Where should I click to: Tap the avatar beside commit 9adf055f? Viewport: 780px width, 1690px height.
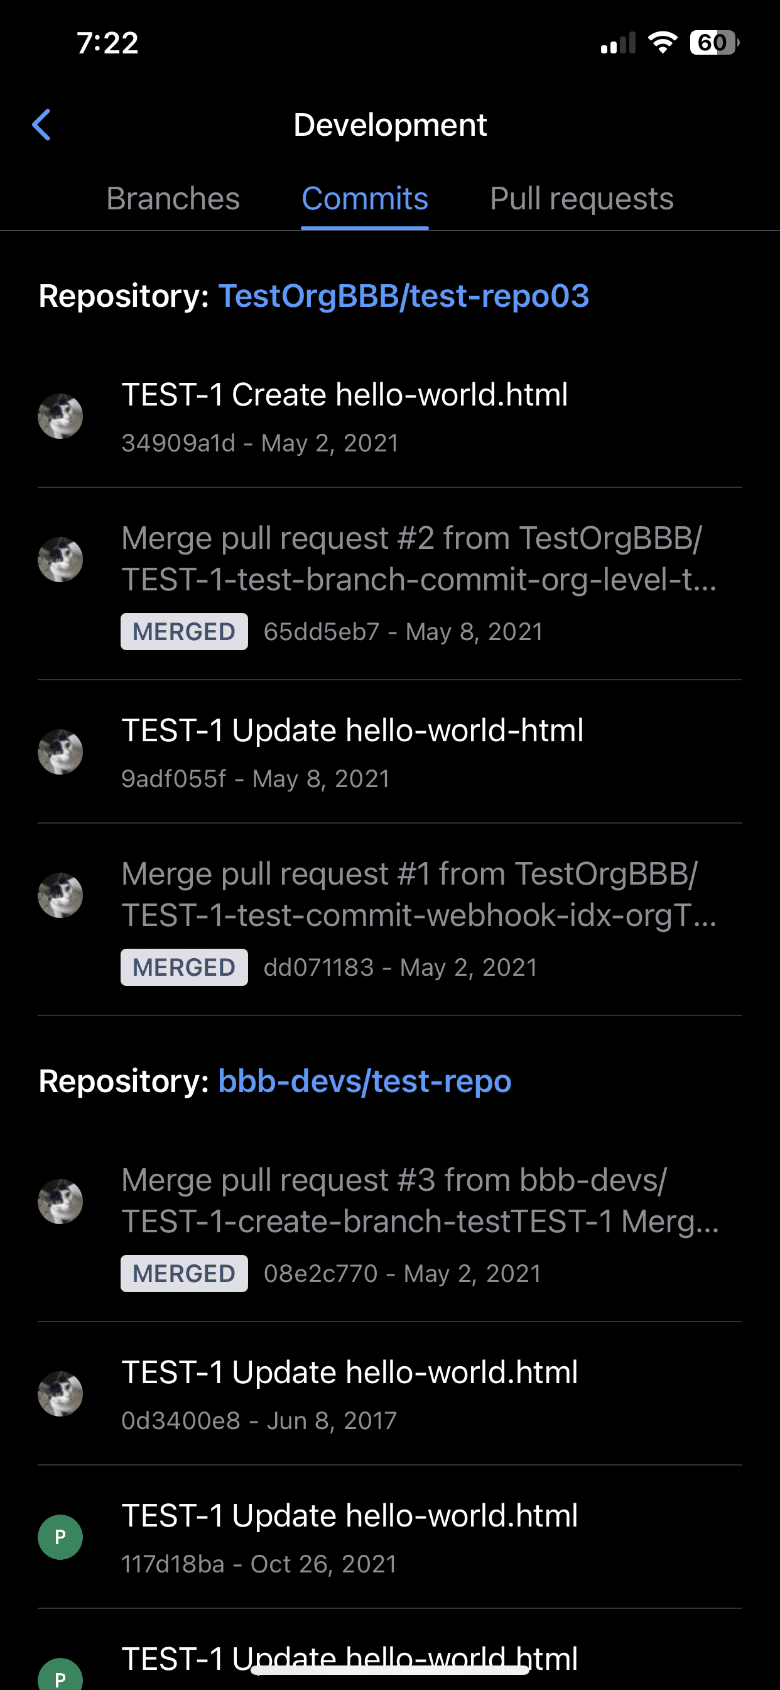(60, 752)
